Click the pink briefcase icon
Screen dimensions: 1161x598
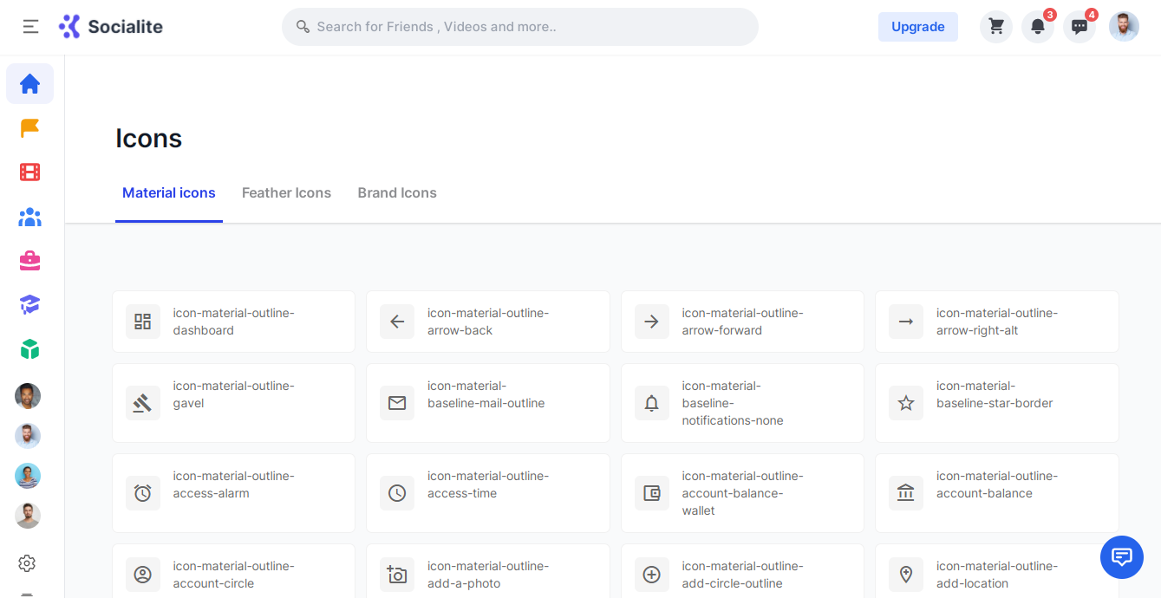click(x=30, y=261)
